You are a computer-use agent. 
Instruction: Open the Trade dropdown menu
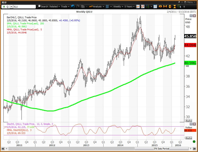65,6
